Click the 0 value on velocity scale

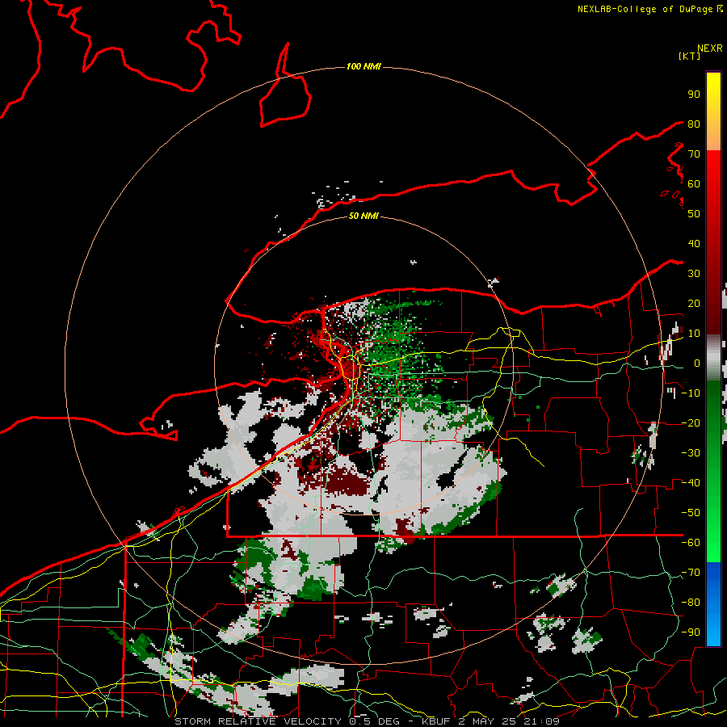[x=697, y=363]
